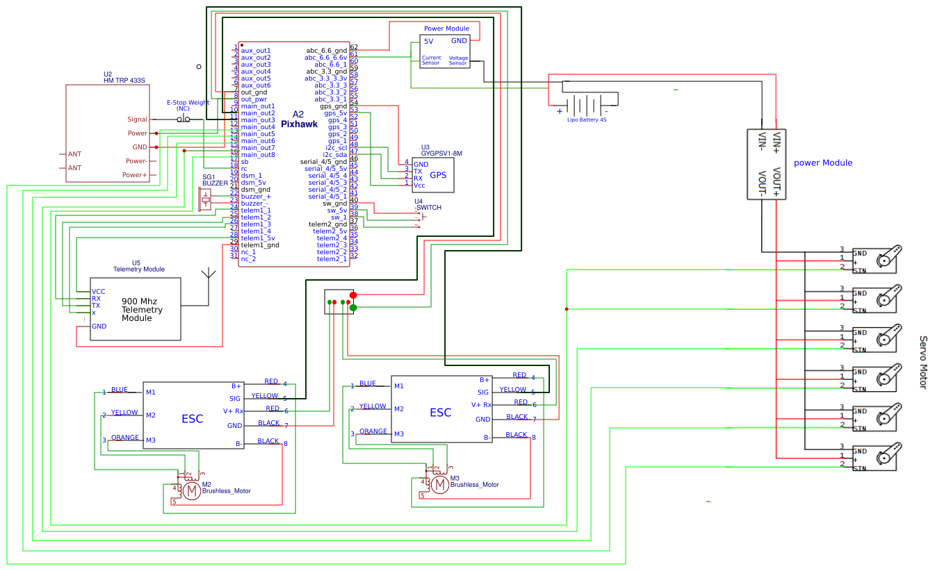Click the abc_6.6_gnd pin label
Viewport: 935px width, 571px height.
point(327,51)
